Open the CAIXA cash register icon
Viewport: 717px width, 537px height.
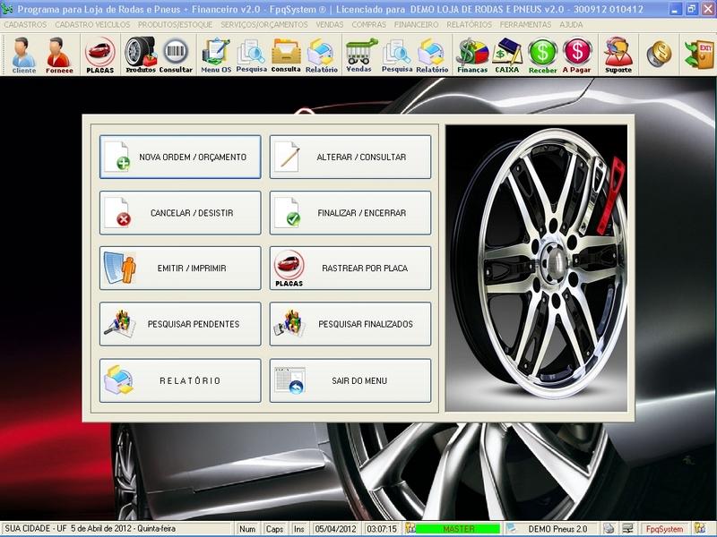coord(506,55)
